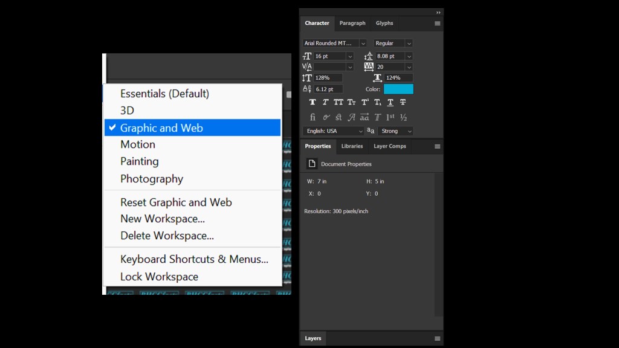Image resolution: width=619 pixels, height=348 pixels.
Task: Click Keyboard Shortcuts & Menus option
Action: click(194, 259)
